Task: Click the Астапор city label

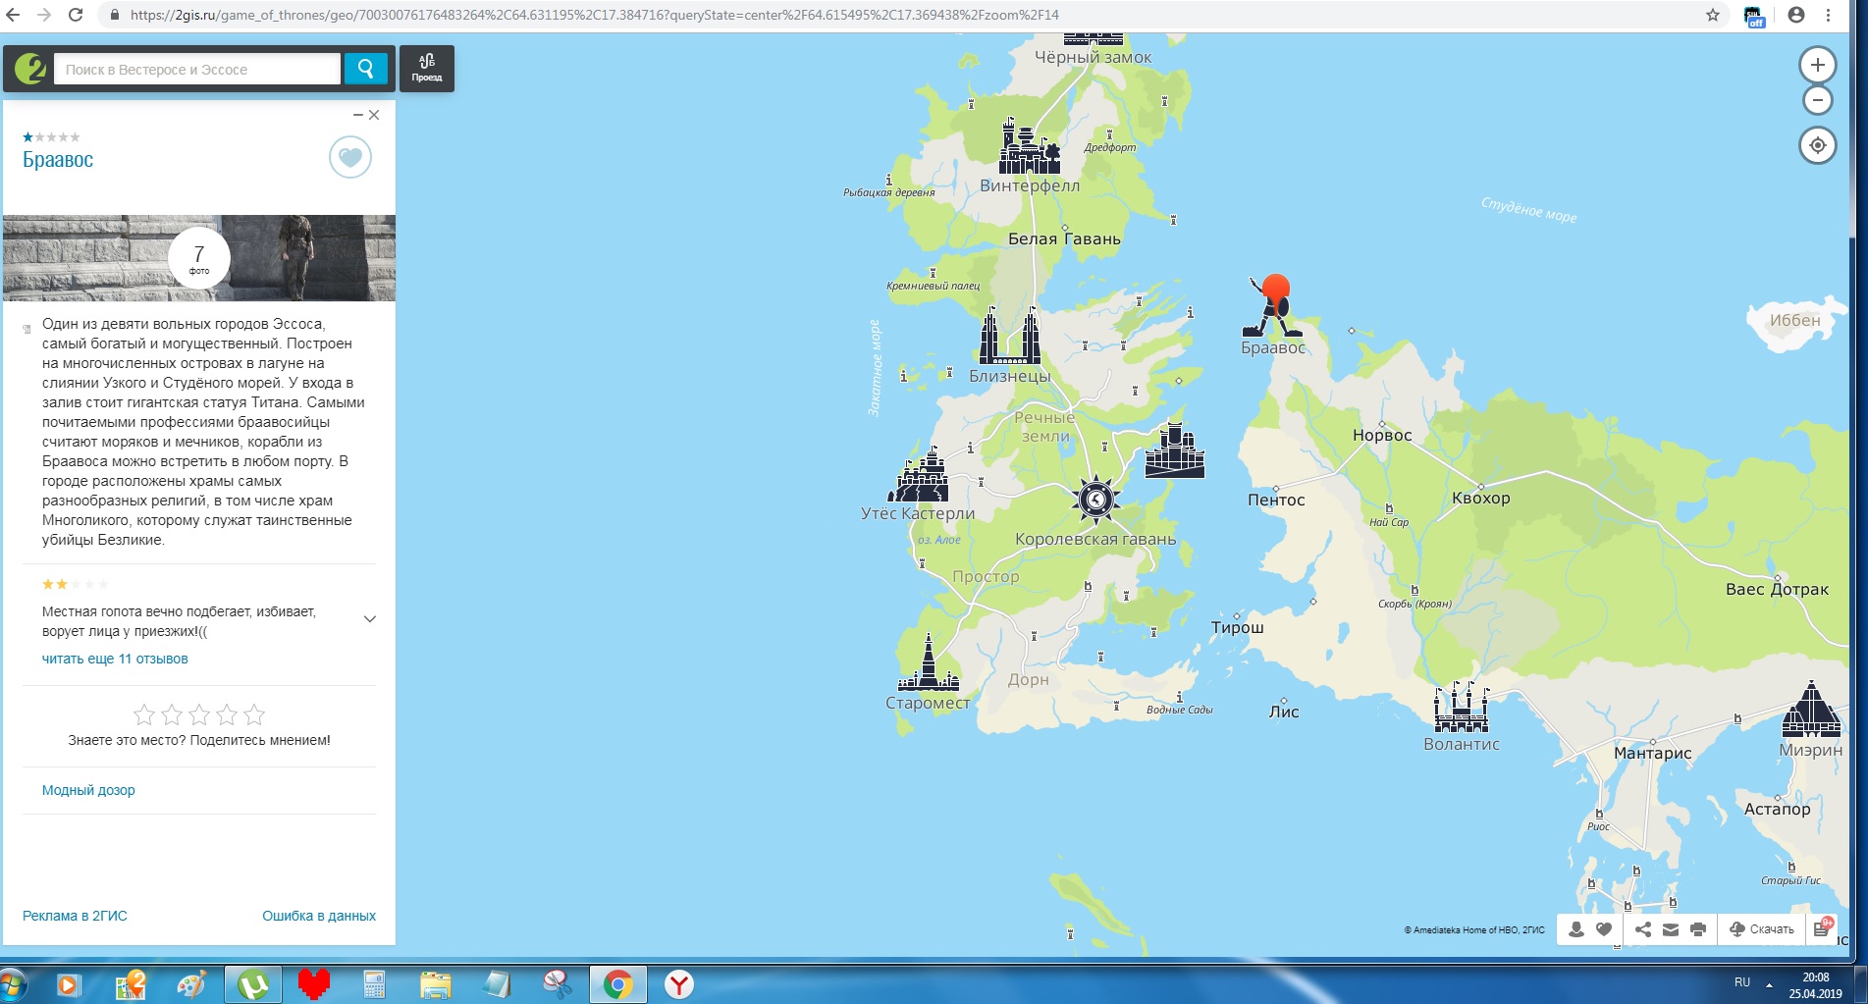Action: pos(1778,810)
